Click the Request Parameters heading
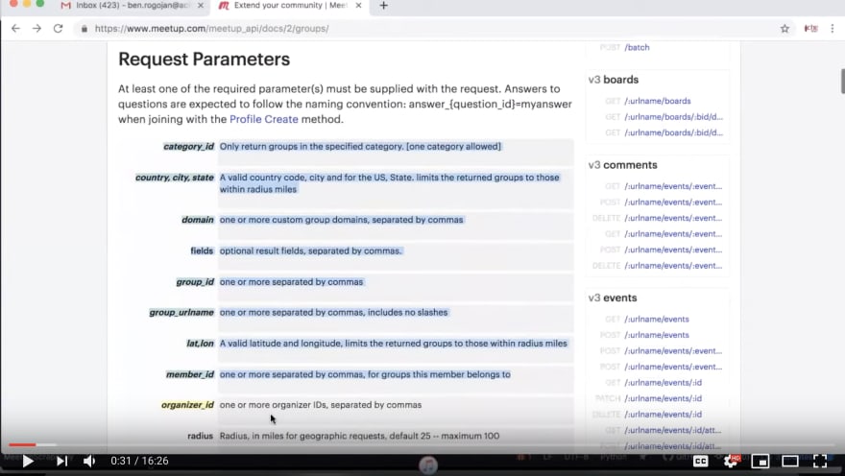This screenshot has width=845, height=476. click(x=204, y=59)
